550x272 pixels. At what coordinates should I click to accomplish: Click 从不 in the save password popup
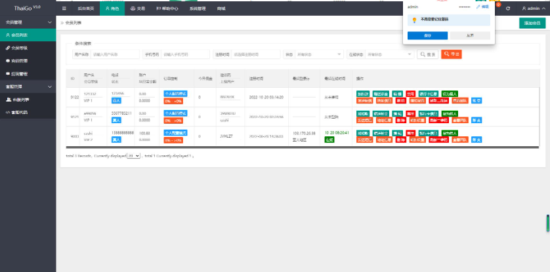pos(470,35)
